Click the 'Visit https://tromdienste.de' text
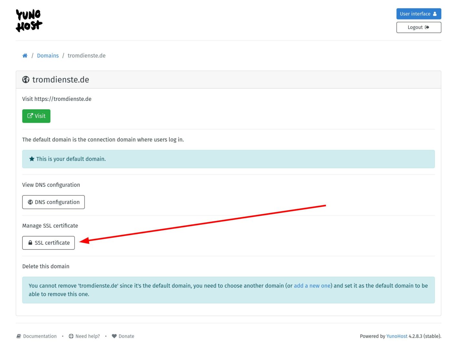This screenshot has width=454, height=349. click(x=57, y=99)
